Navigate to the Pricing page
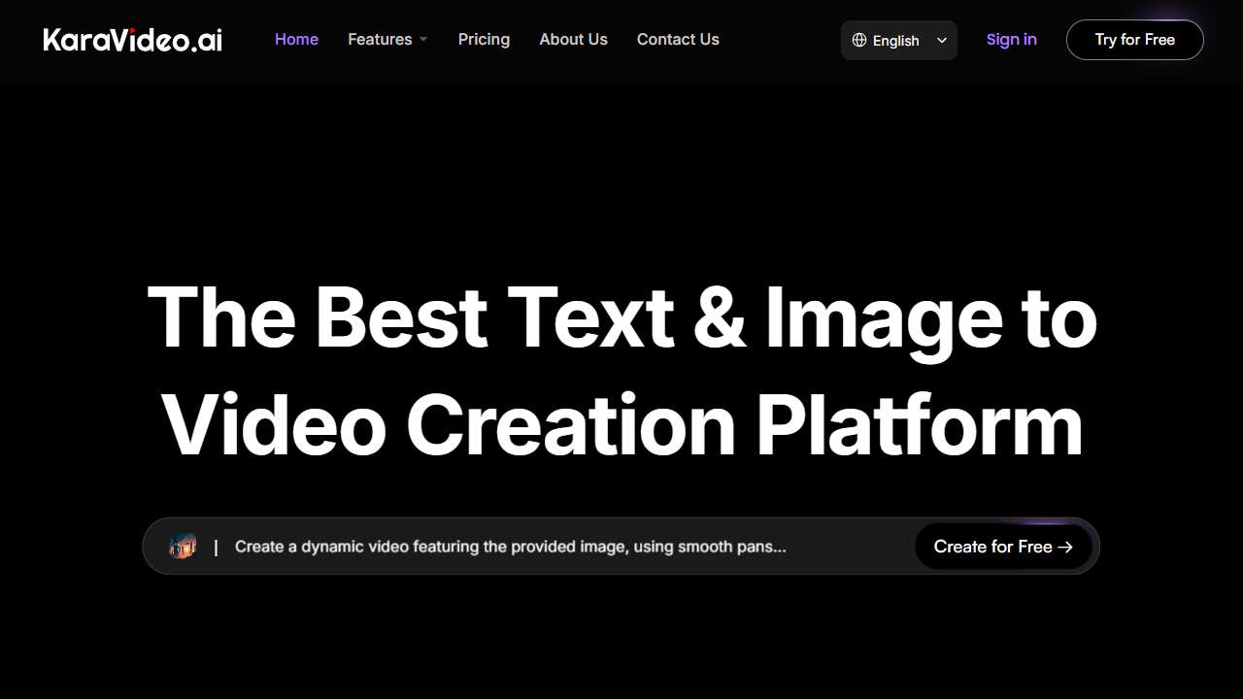The height and width of the screenshot is (699, 1243). (x=484, y=39)
